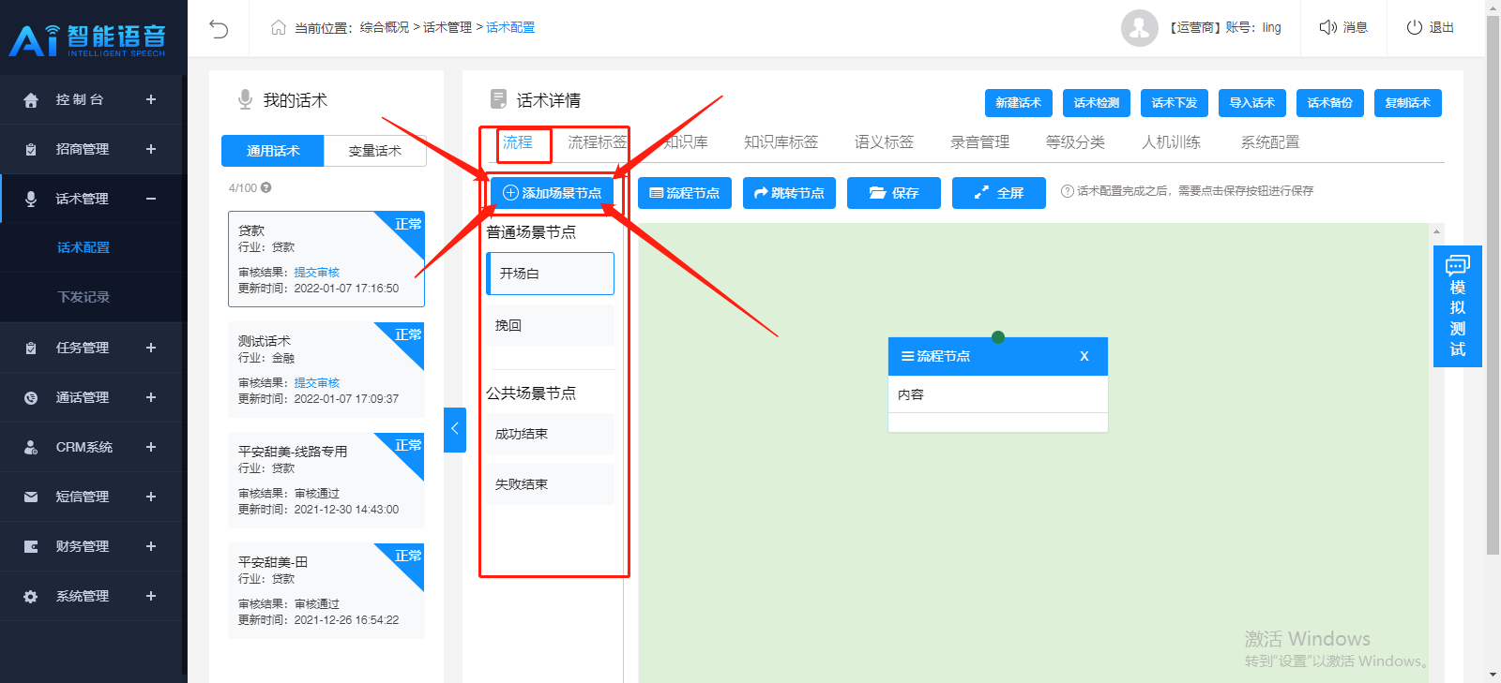This screenshot has height=683, width=1501.
Task: Click the user avatar icon
Action: (x=1139, y=28)
